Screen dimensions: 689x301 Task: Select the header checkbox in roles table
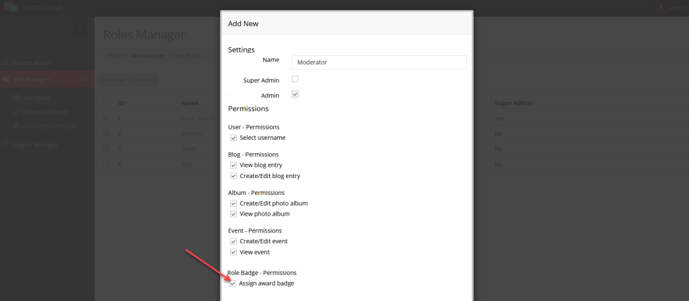coord(106,103)
